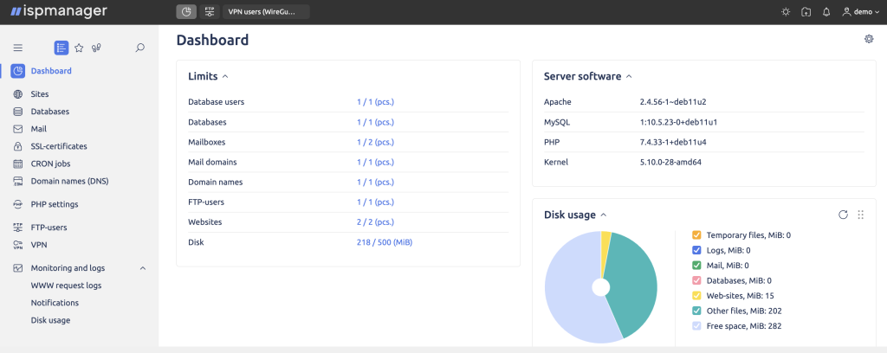The image size is (887, 353).
Task: Collapse the Server software section
Action: (629, 76)
